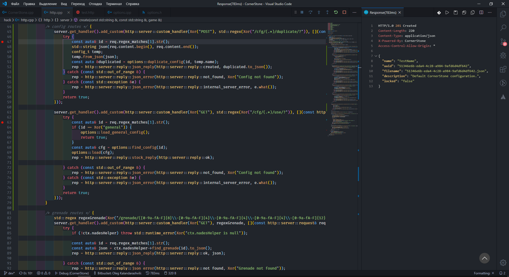
Task: Open notifications bell showing 2
Action: [x=502, y=273]
